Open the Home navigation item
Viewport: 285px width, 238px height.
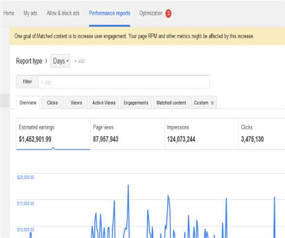[9, 13]
